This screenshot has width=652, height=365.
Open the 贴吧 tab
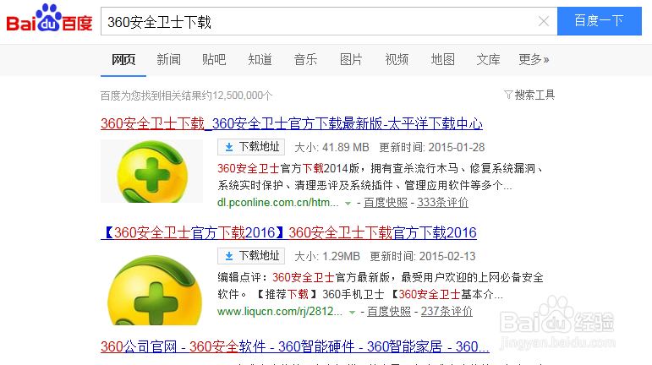tap(214, 60)
